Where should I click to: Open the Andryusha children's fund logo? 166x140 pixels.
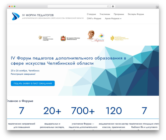(96, 36)
